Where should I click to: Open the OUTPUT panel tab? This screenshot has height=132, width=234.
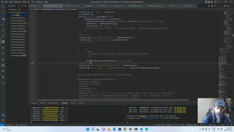[x=42, y=103]
